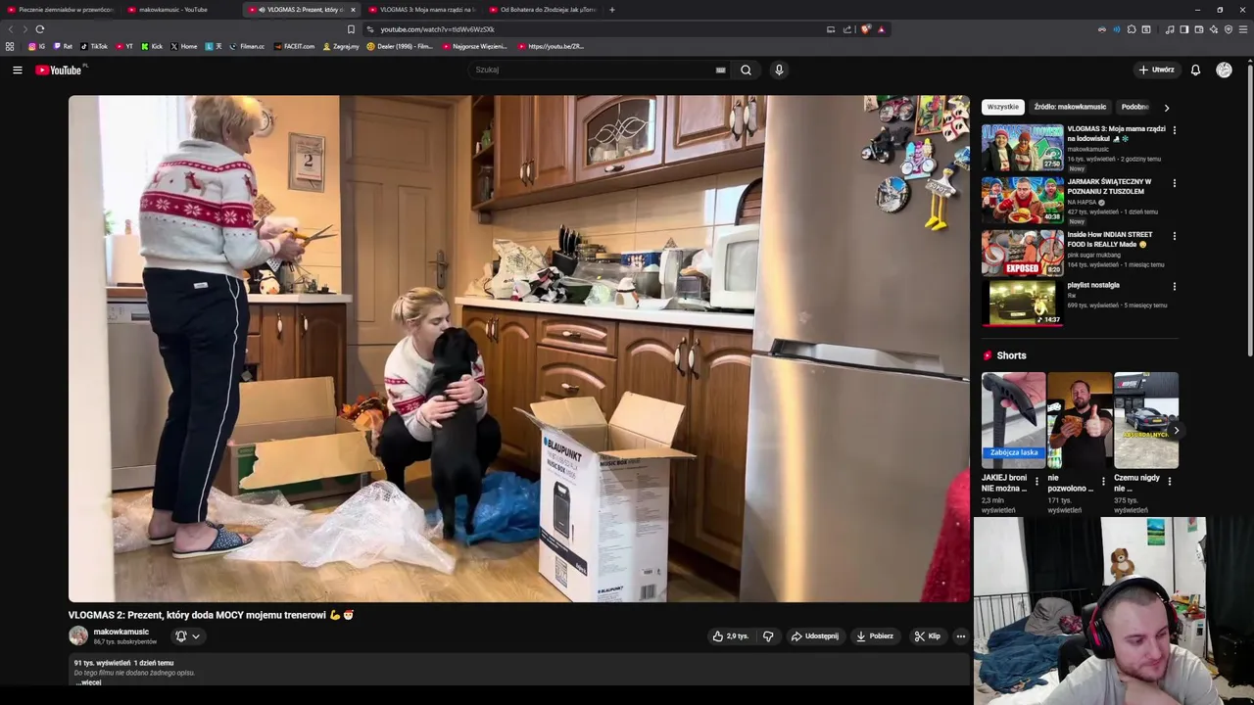1254x705 pixels.
Task: Open Brave Rewards triangle icon
Action: click(x=881, y=29)
